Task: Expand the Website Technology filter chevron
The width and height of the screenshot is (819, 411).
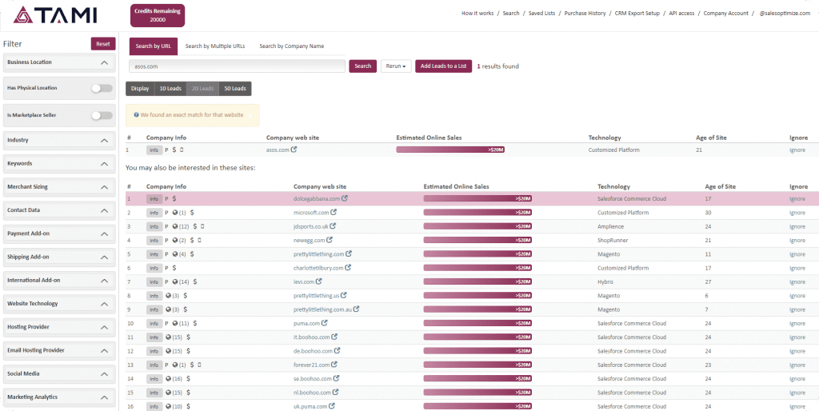Action: (x=104, y=304)
